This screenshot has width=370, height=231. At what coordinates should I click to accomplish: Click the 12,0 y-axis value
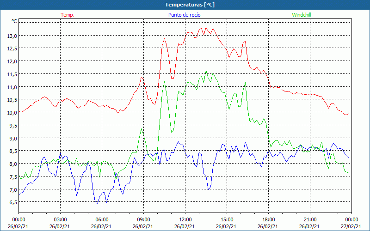tap(12, 61)
